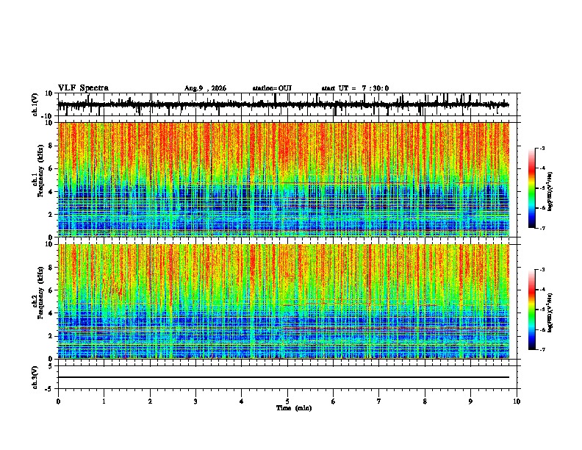582x450 pixels.
Task: Click the "-7" label on ch.2 colorbar
Action: click(x=542, y=349)
